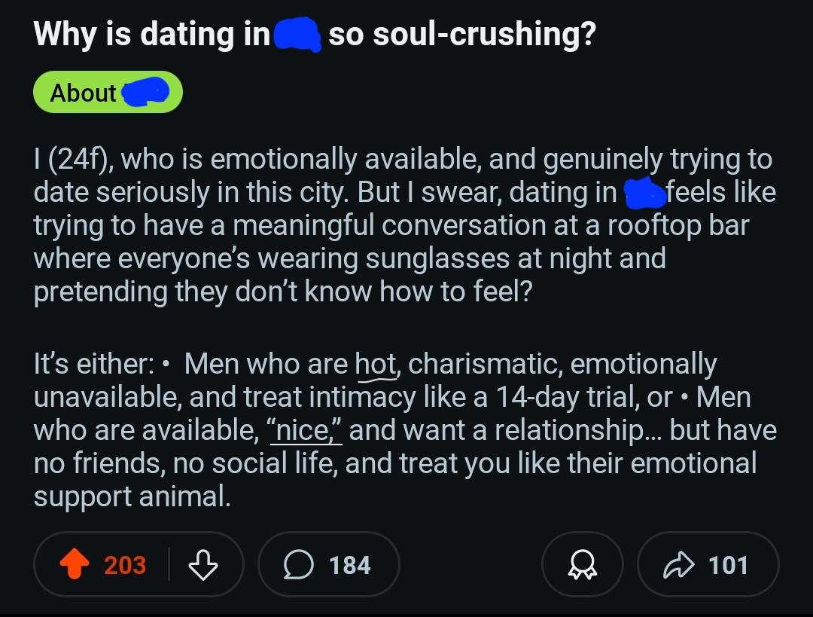The width and height of the screenshot is (813, 617).
Task: Click the 203 upvote count
Action: (125, 565)
